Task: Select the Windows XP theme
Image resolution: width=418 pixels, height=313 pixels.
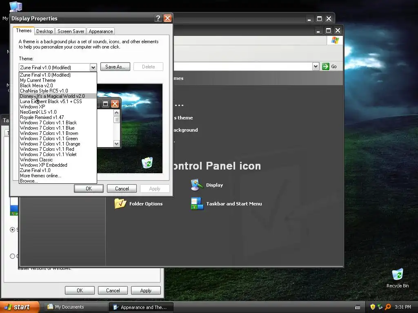Action: pyautogui.click(x=58, y=107)
